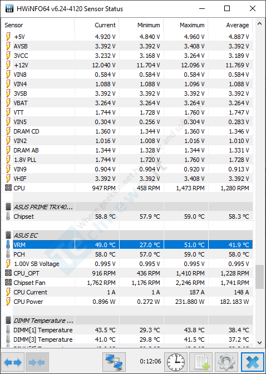Click the expand columns arrows button
266x374 pixels.
coord(13,362)
